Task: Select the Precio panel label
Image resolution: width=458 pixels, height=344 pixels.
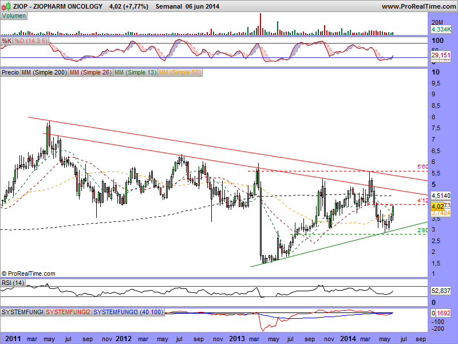Action: (x=10, y=73)
